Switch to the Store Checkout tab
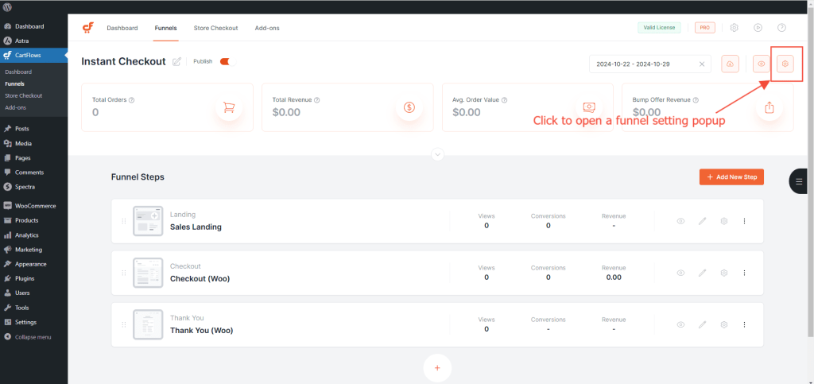The width and height of the screenshot is (814, 384). 215,28
